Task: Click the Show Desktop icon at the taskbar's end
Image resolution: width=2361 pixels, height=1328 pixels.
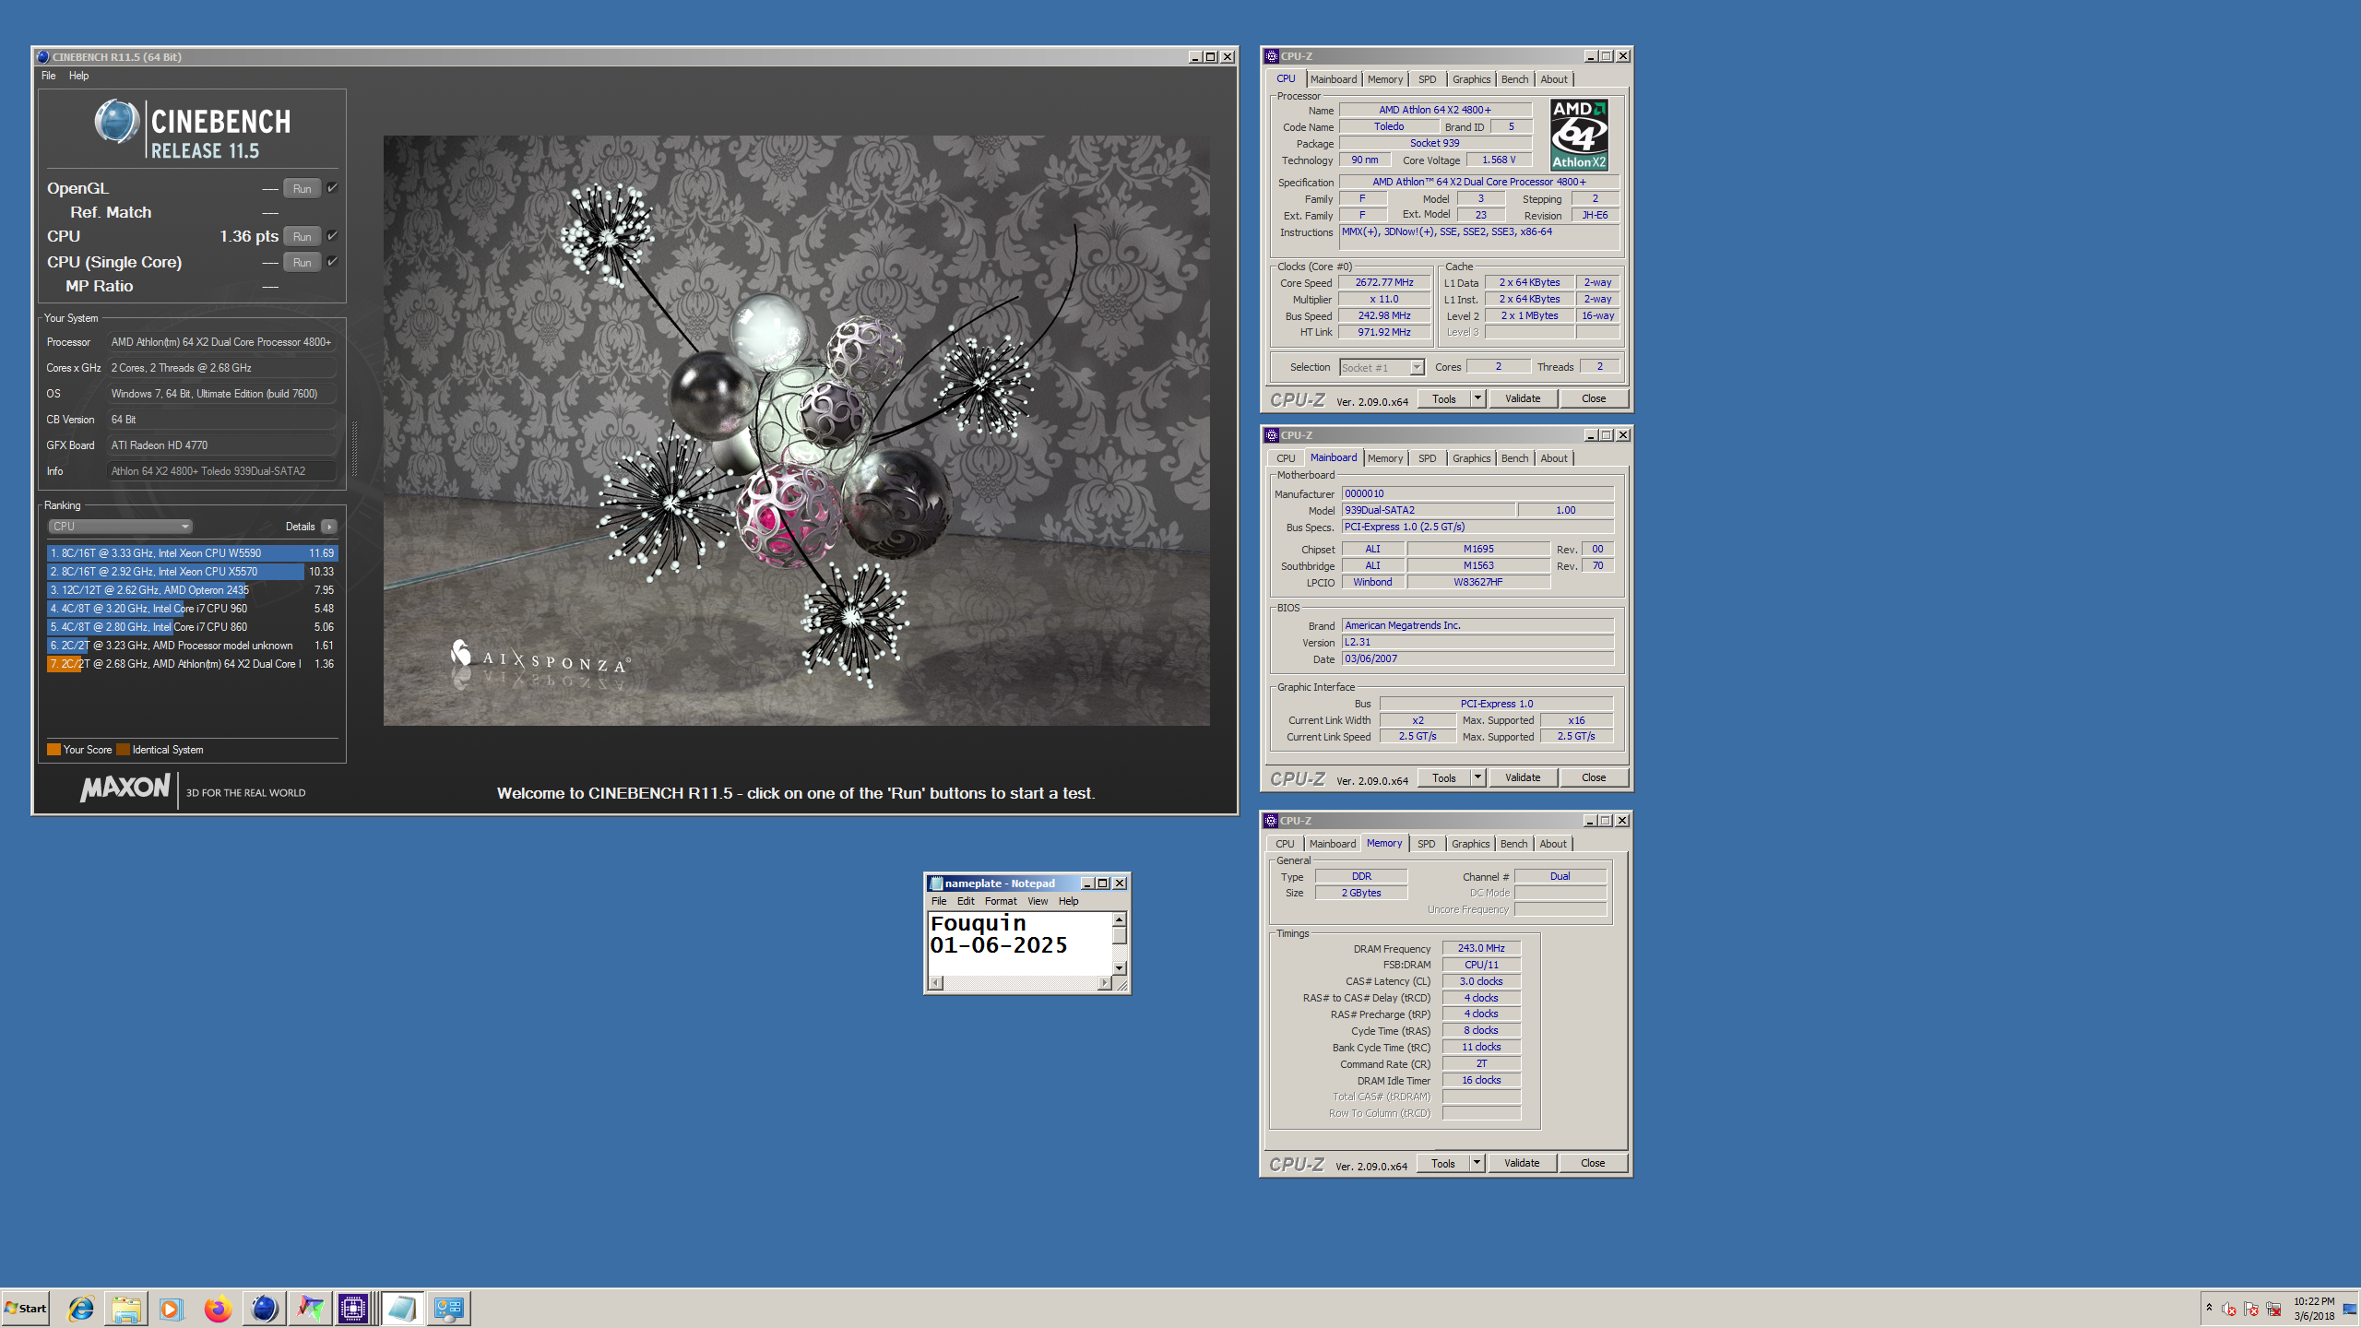Action: [x=2350, y=1308]
